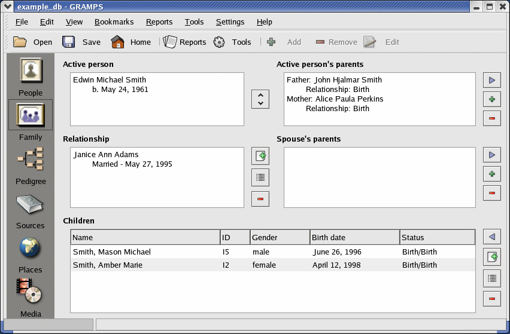Sort children by Birth date column
Viewport: 510px width, 334px height.
click(x=354, y=238)
